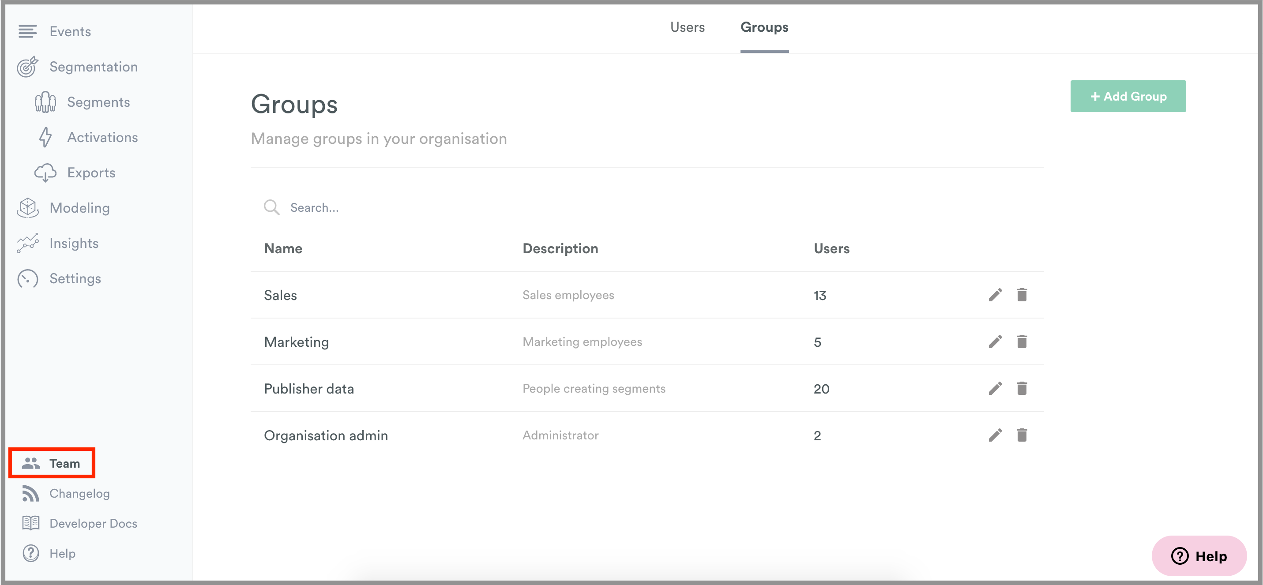Edit the Publisher data group

[x=995, y=388]
